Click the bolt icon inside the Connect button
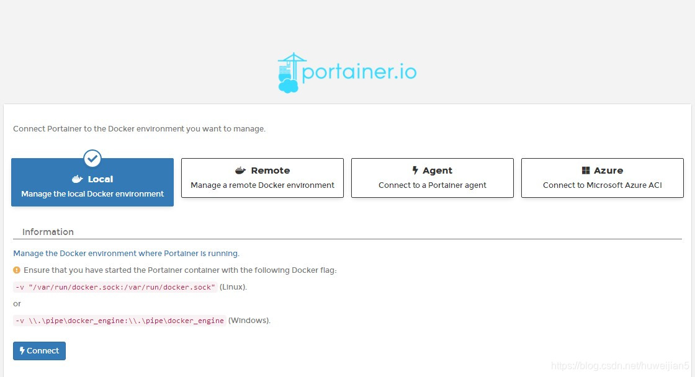The image size is (695, 377). click(x=22, y=350)
